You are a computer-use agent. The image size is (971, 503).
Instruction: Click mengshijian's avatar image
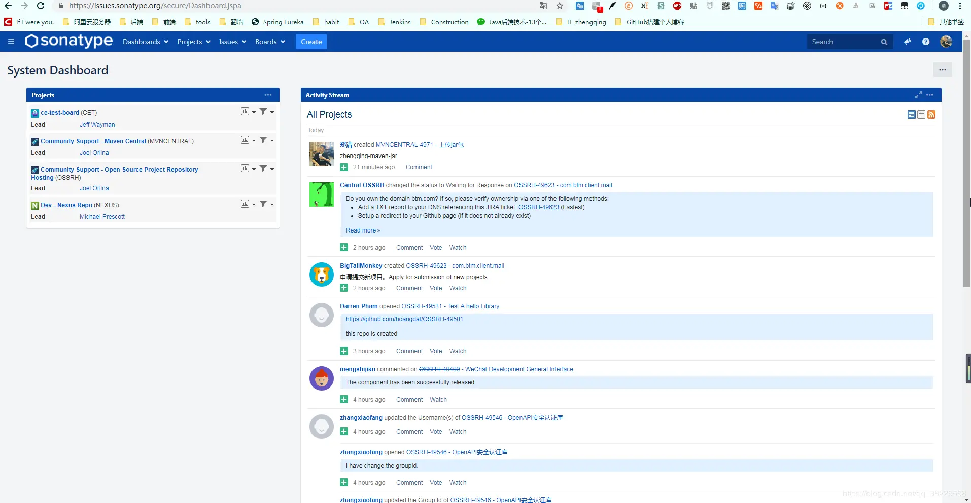322,378
